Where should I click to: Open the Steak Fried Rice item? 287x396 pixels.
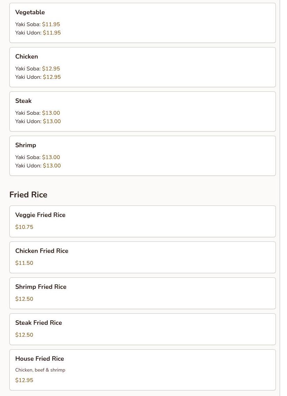(142, 329)
